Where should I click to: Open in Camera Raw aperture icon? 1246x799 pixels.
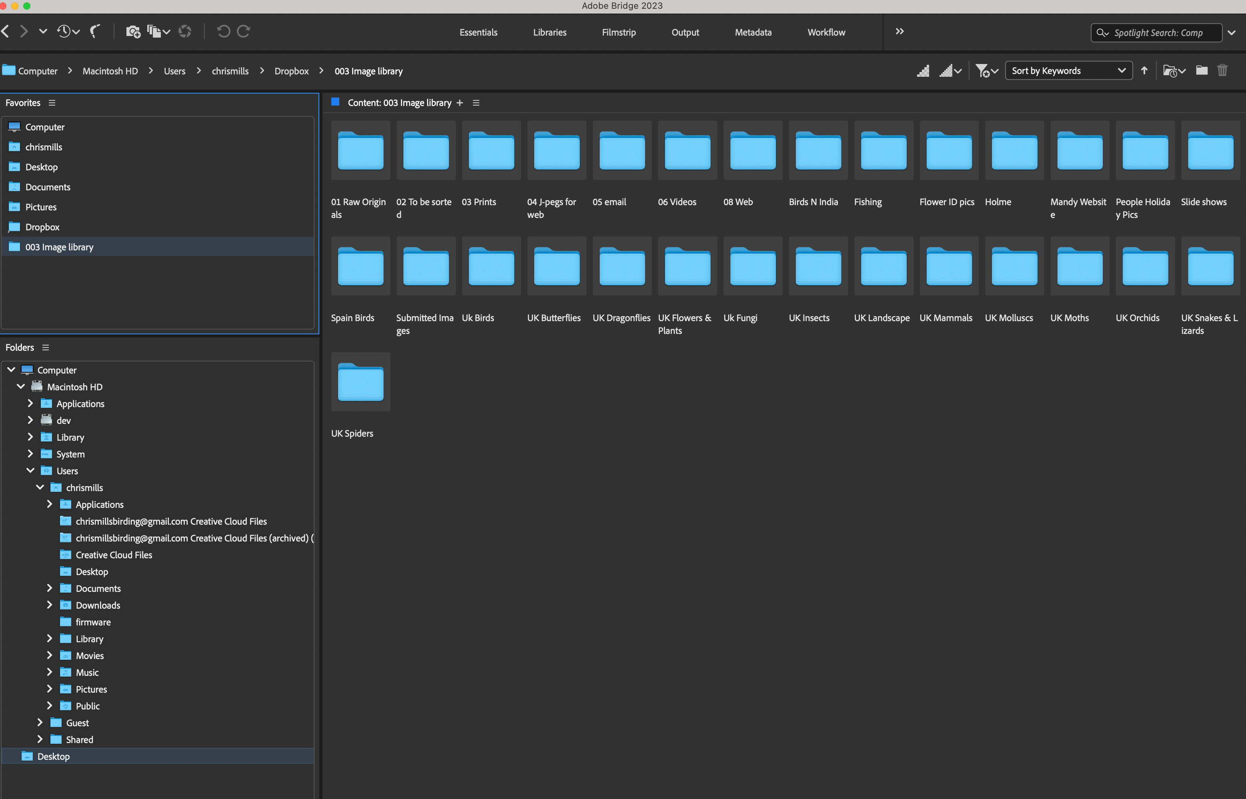pyautogui.click(x=185, y=32)
